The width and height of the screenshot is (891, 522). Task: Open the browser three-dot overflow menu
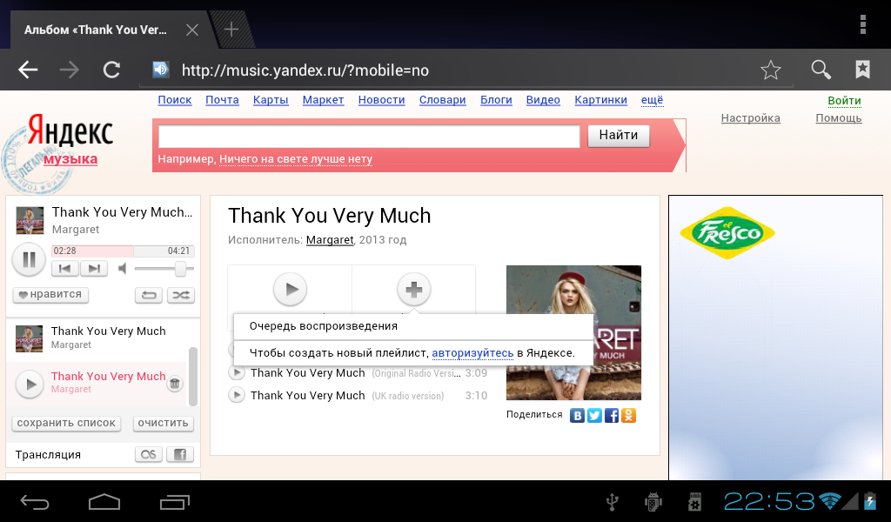pos(862,23)
